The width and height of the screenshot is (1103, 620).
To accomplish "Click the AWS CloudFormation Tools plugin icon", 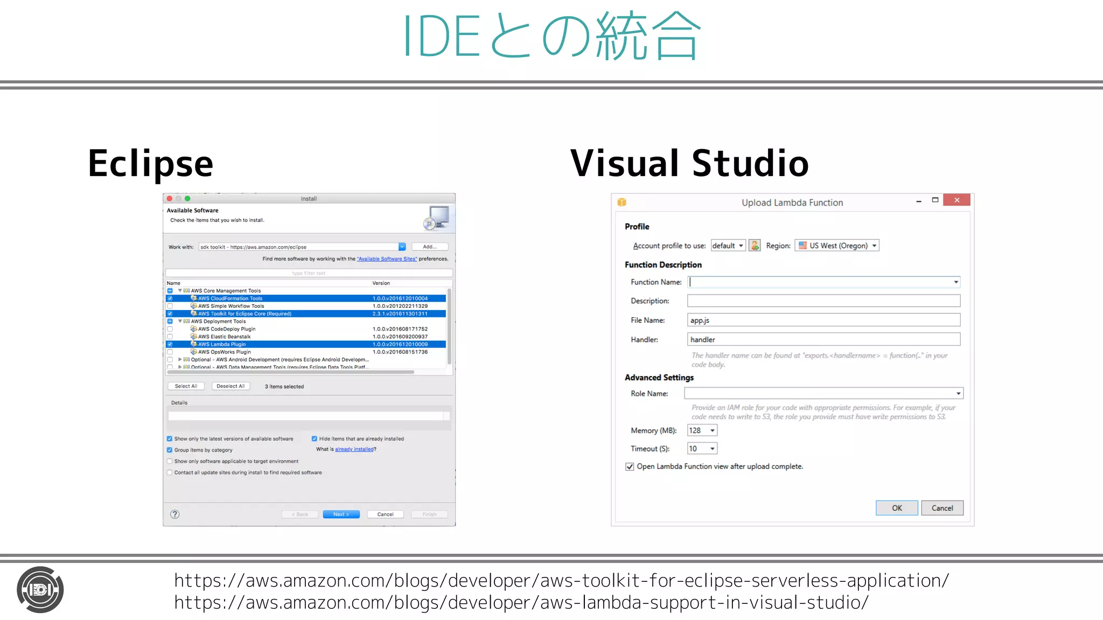I will click(x=193, y=298).
